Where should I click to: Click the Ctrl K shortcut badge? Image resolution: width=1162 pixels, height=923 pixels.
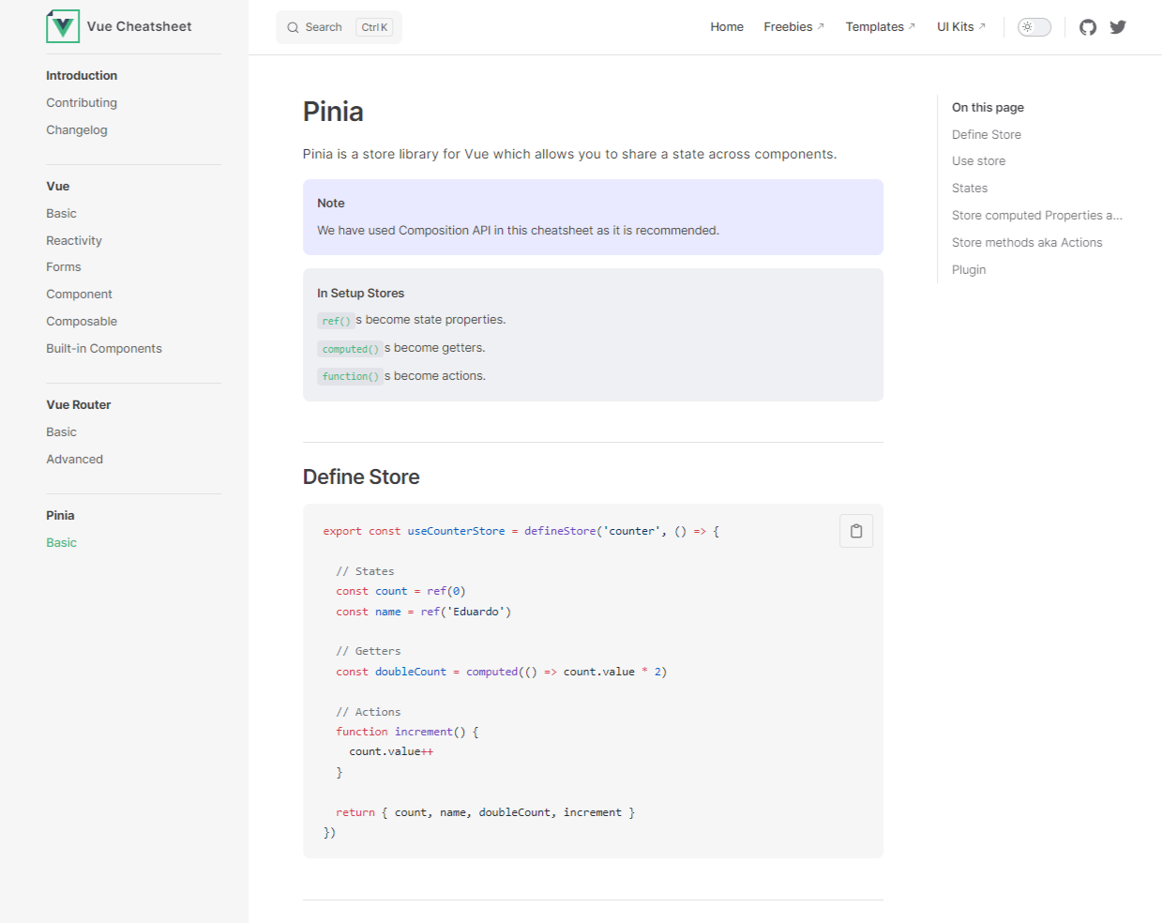pos(374,27)
